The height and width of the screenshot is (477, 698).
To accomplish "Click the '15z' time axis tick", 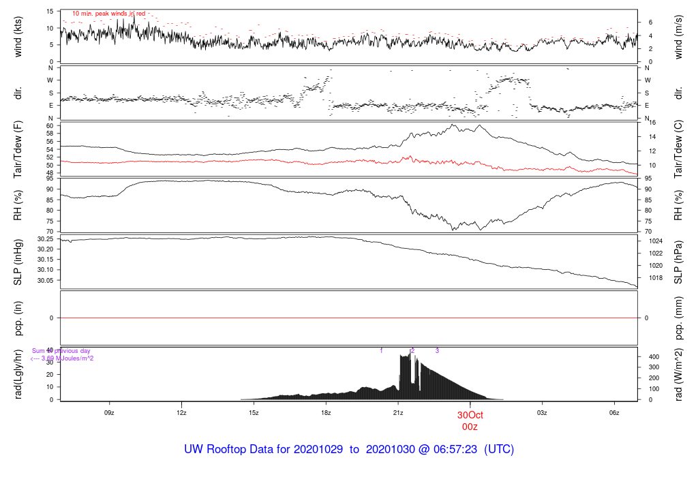I will [254, 413].
